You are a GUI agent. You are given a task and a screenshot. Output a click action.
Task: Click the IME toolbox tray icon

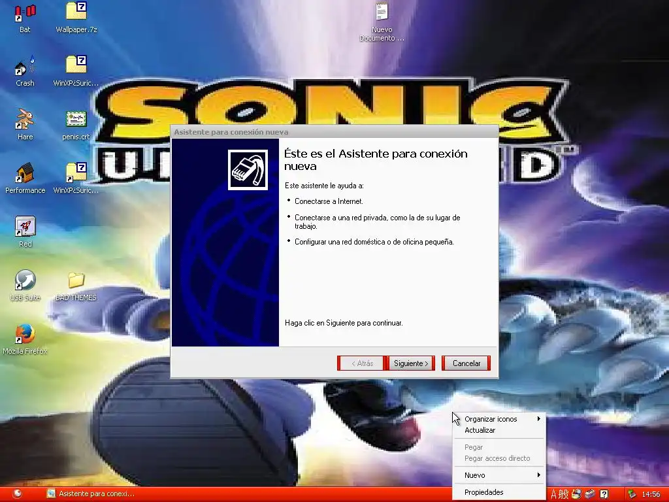[x=590, y=494]
